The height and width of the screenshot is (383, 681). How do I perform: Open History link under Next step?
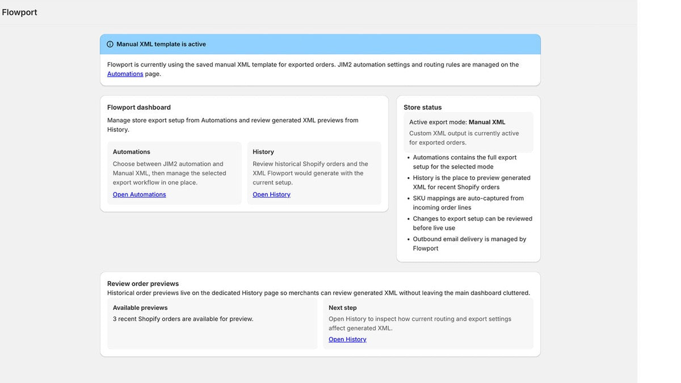tap(347, 339)
